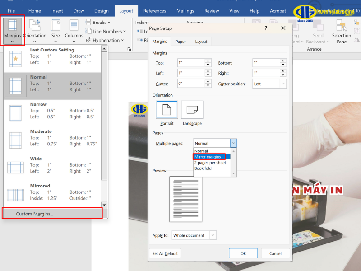Open the Columns tool
This screenshot has width=361, height=271.
[x=74, y=31]
